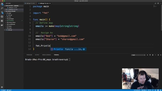Click feedback smiley in status bar
The height and width of the screenshot is (91, 162).
coord(158,90)
